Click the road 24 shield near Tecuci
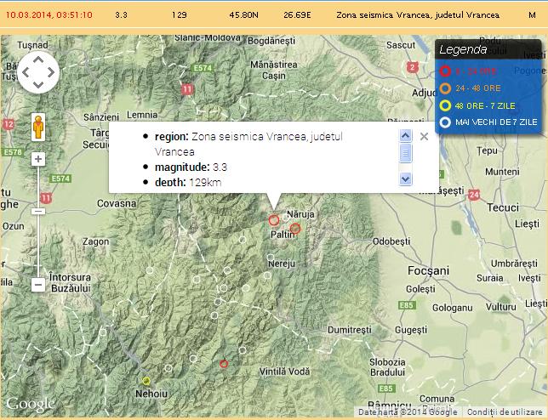Screen dimensions: 548x420 coord(474,195)
